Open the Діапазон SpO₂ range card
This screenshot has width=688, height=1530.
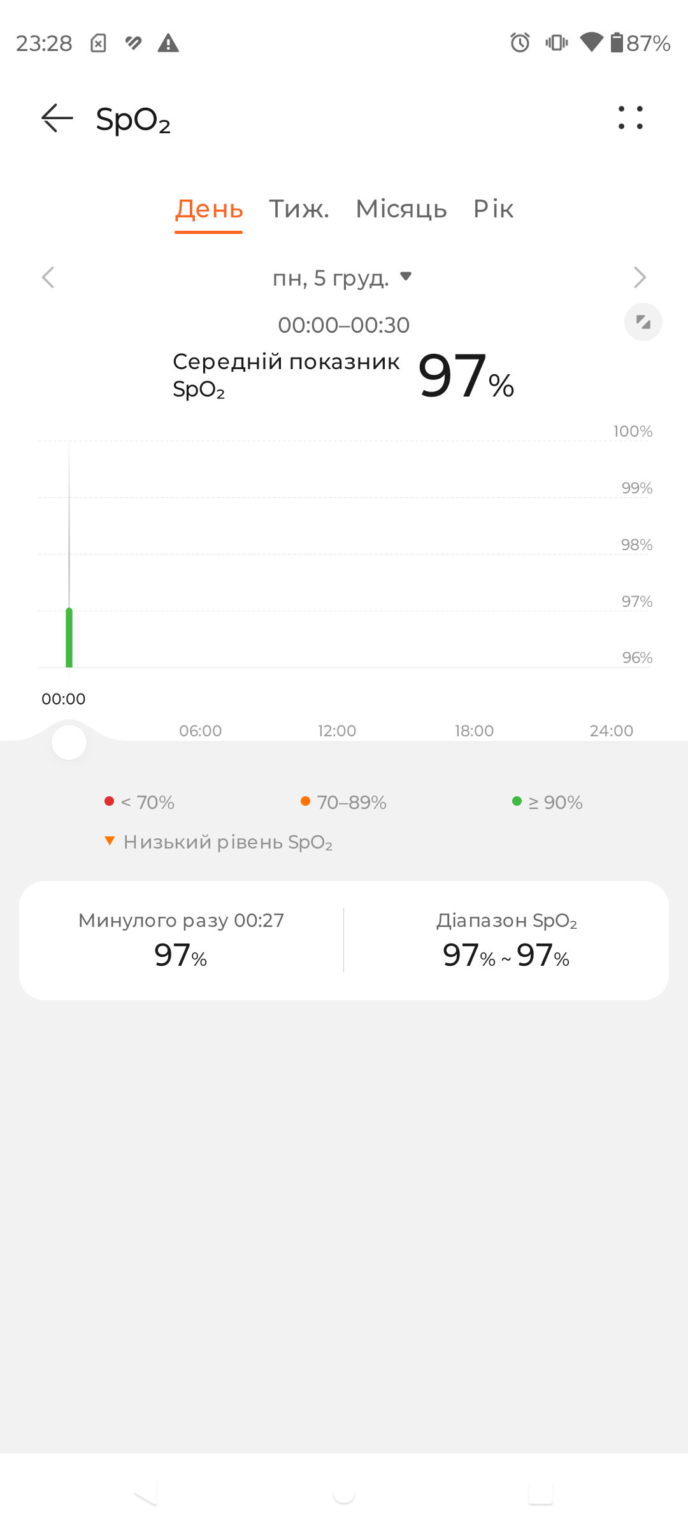(506, 940)
